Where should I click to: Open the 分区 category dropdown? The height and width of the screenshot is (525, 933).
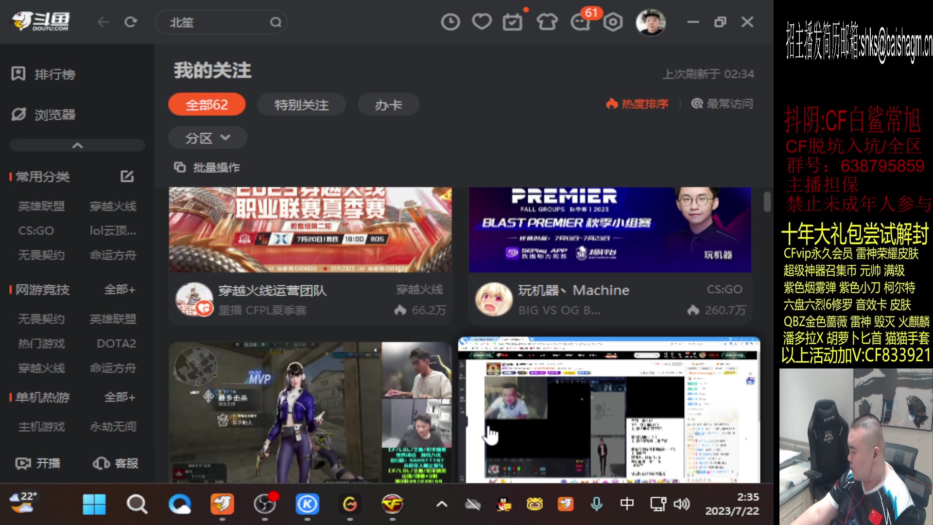(207, 138)
